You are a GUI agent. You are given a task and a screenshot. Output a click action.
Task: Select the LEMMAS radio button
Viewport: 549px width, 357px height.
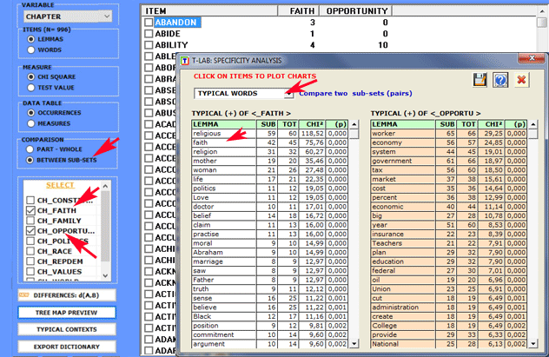31,39
